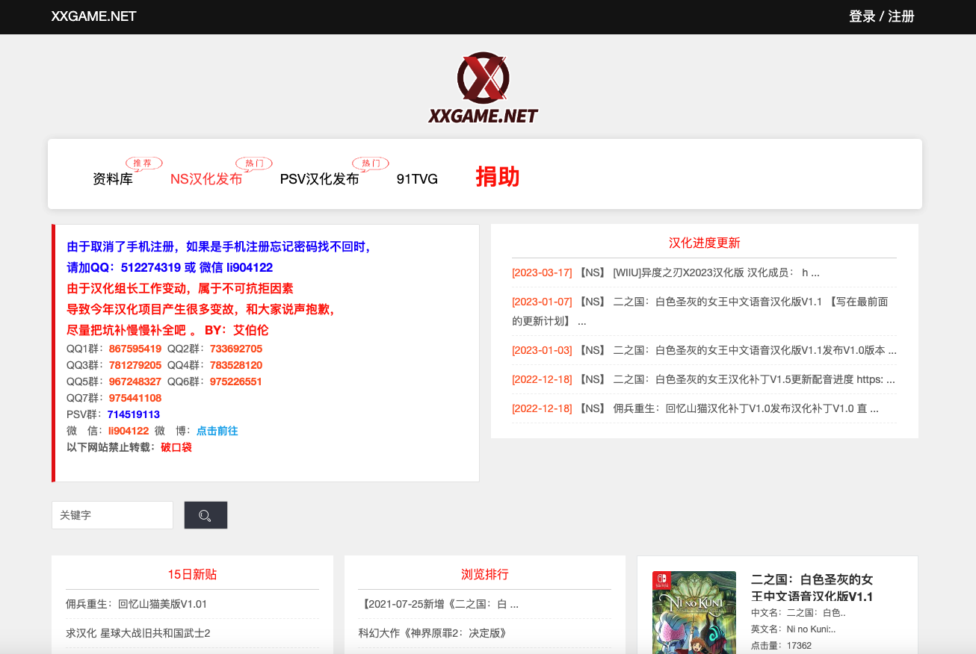This screenshot has width=976, height=654.
Task: Click the 推荐 badge above 资料库
Action: point(143,163)
